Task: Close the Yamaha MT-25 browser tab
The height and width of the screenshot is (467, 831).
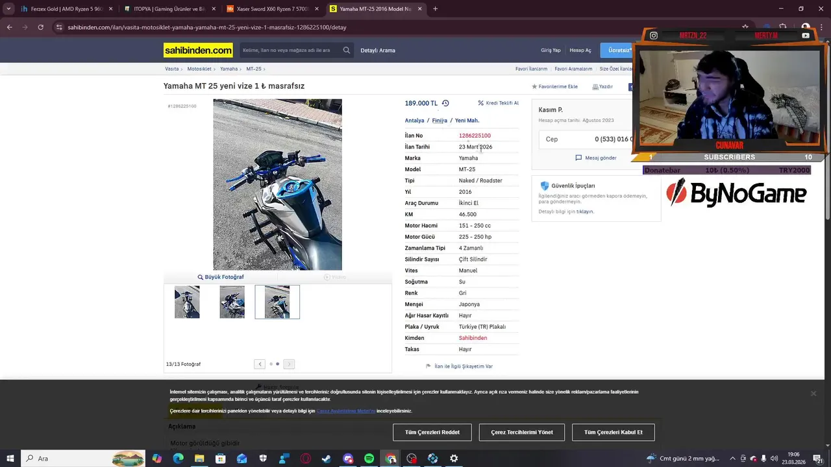Action: tap(420, 9)
